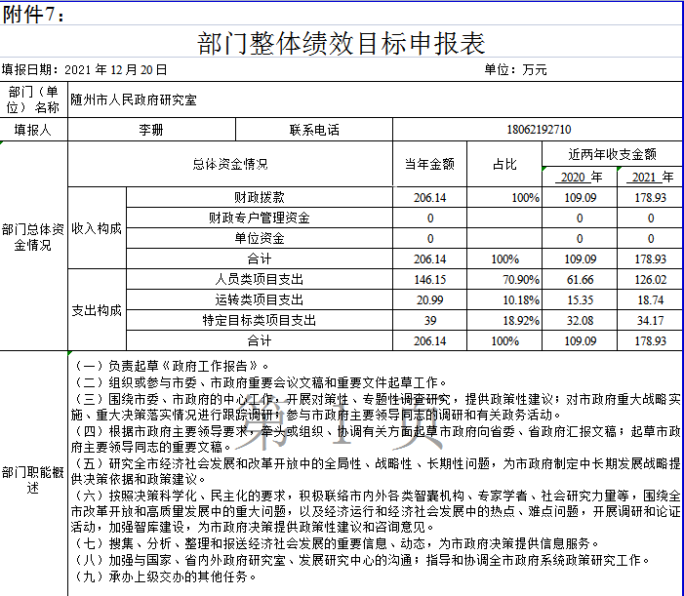Click 支出构成 合计 占比 100%
684x596 pixels.
click(504, 341)
